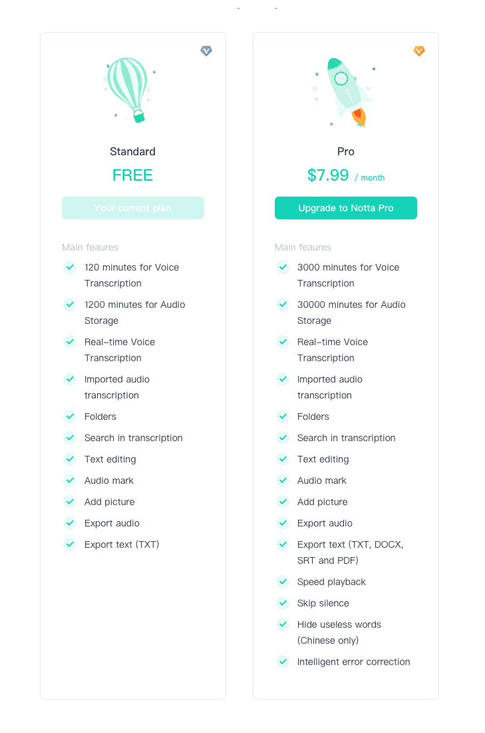
Task: Toggle the check next to Audio mark in Standard
Action: (70, 480)
